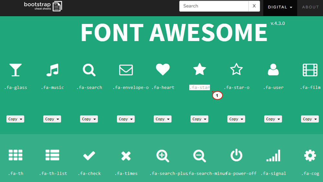The image size is (323, 182).
Task: Click the signal bars icon
Action: point(273,155)
